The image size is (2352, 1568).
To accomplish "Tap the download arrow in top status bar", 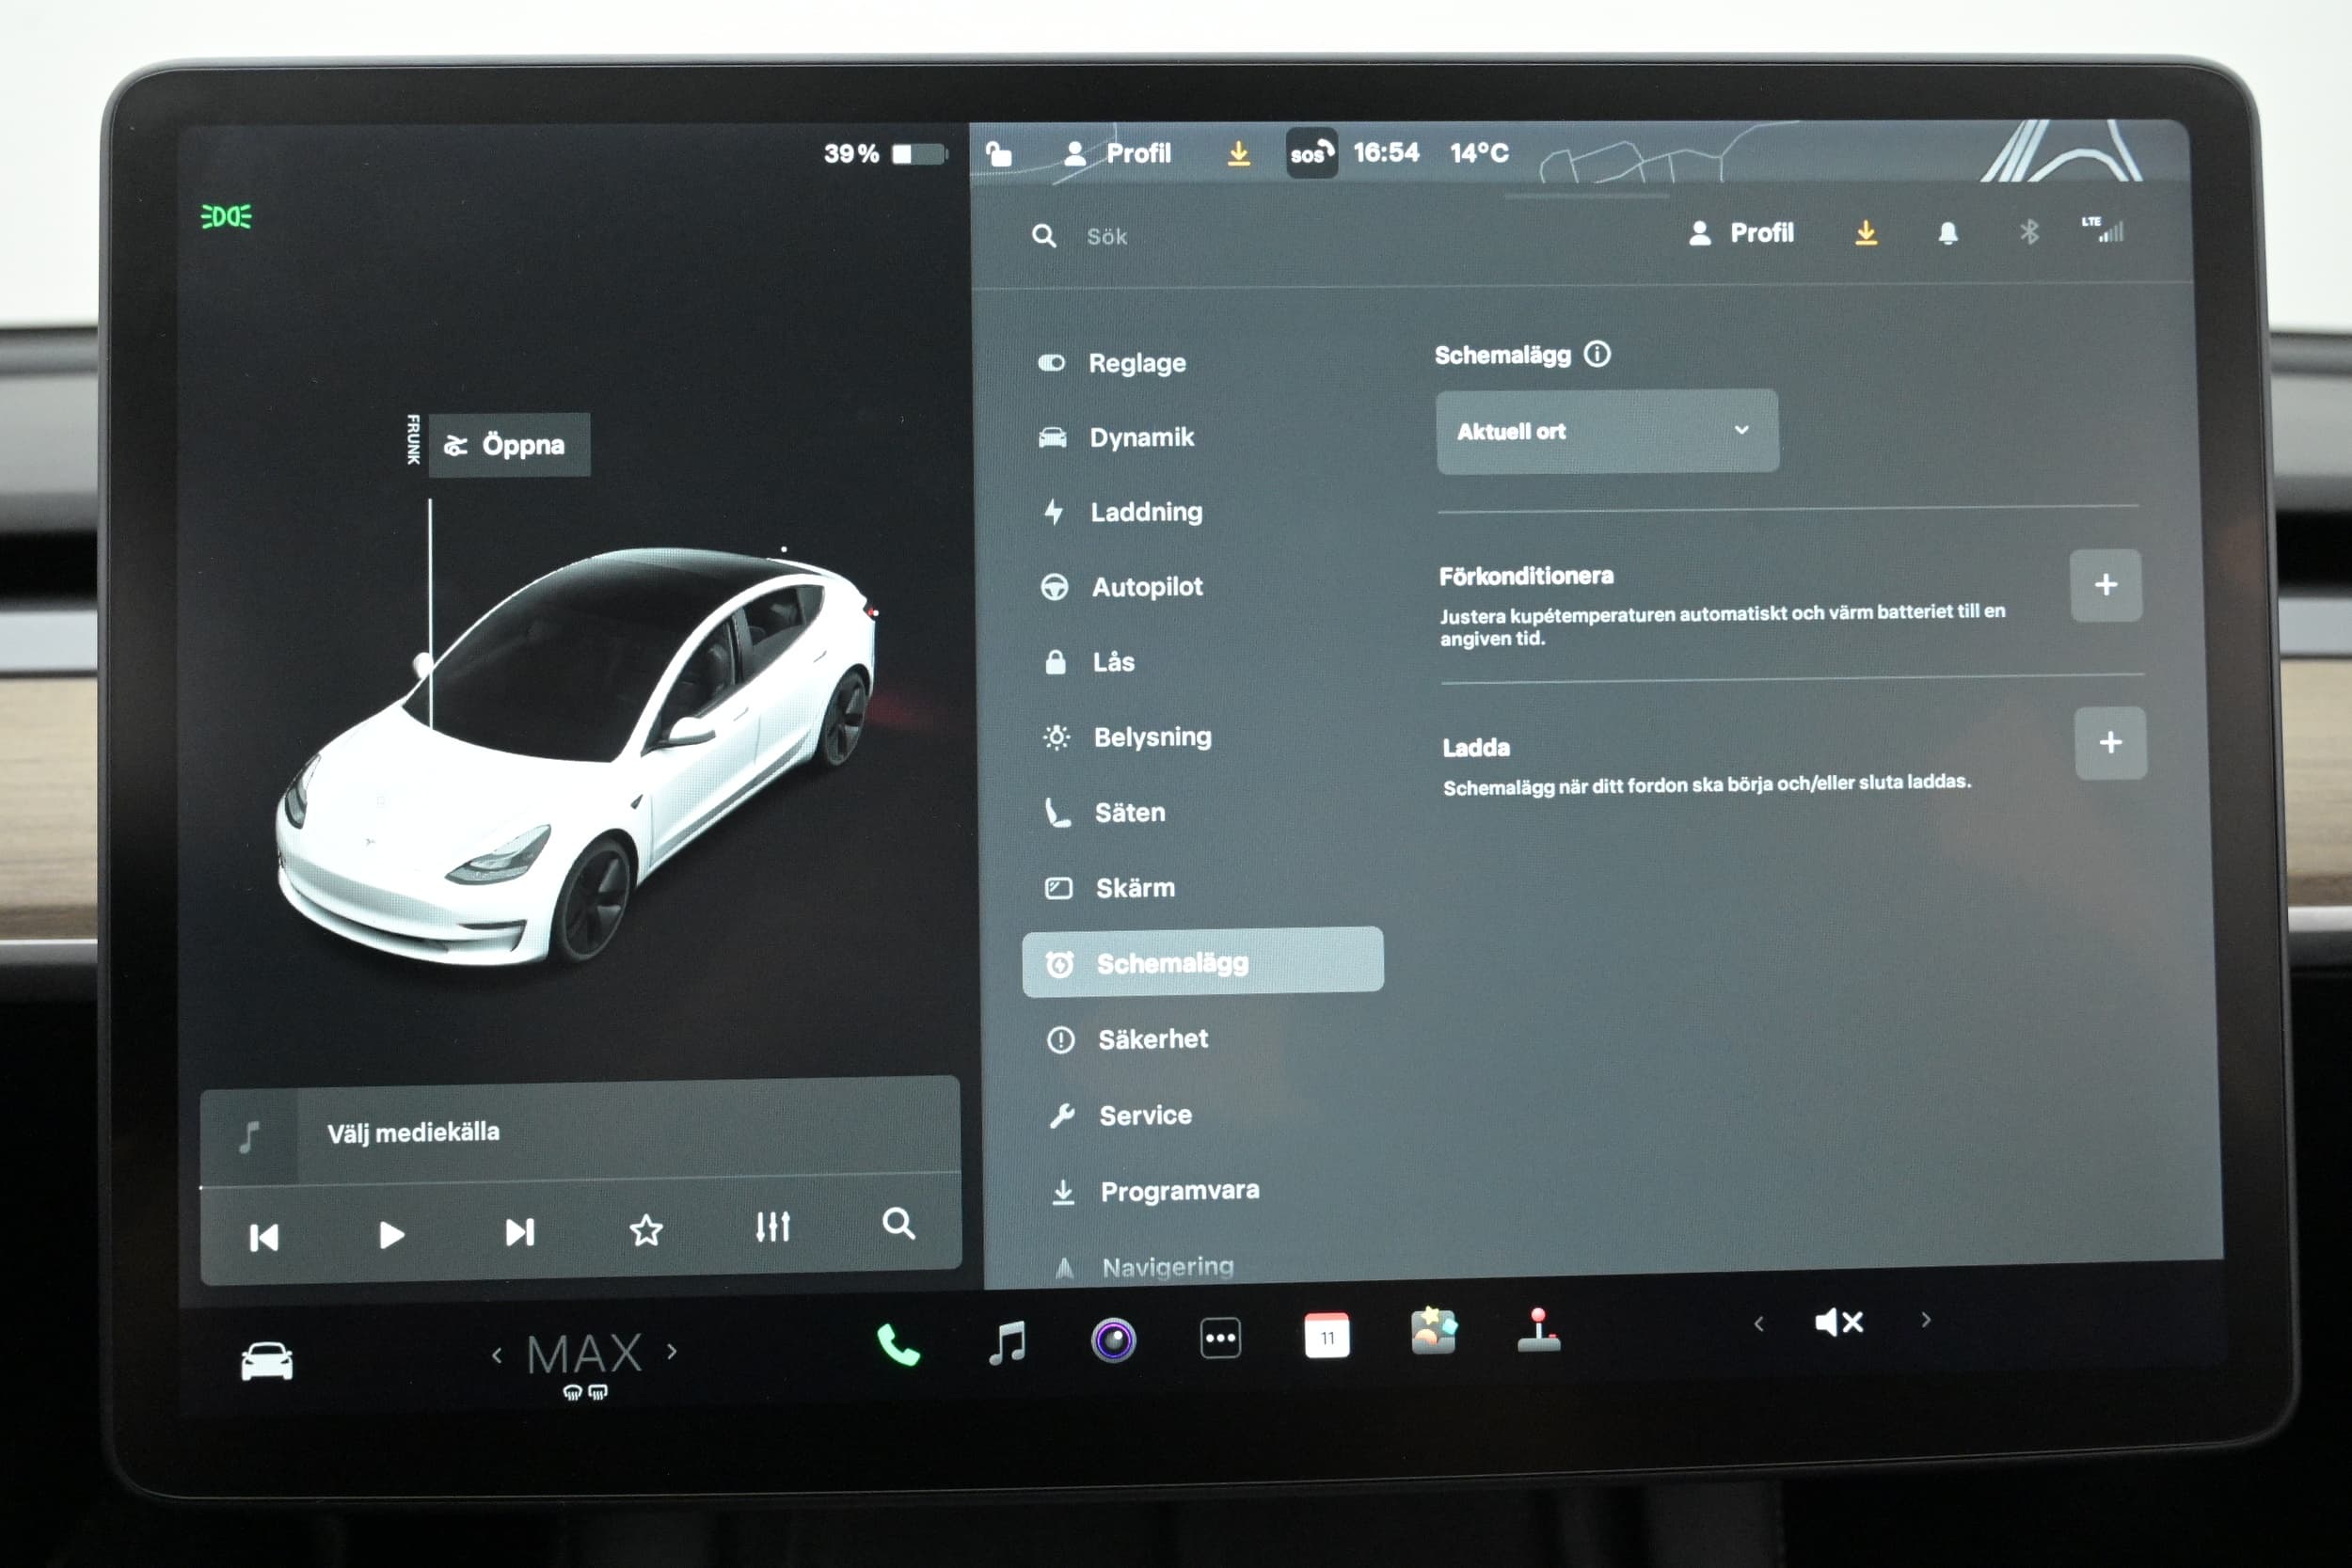I will [x=1238, y=153].
